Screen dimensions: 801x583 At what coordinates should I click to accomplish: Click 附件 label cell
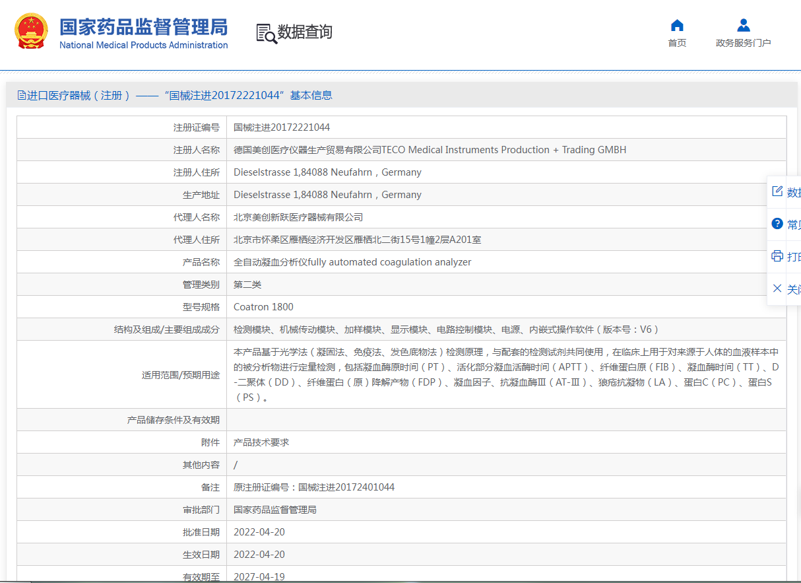coord(121,442)
